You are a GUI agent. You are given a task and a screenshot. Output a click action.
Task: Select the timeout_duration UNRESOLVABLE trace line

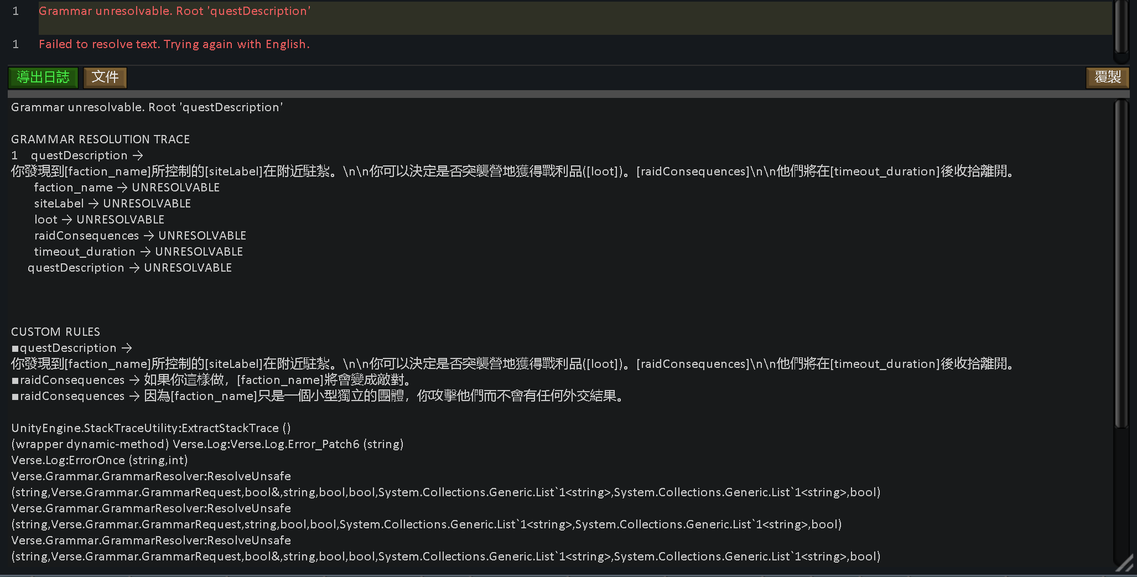pyautogui.click(x=138, y=251)
